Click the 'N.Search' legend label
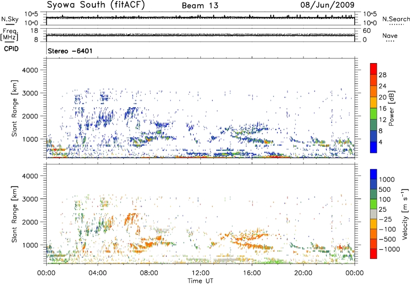The height and width of the screenshot is (284, 410). pyautogui.click(x=396, y=19)
